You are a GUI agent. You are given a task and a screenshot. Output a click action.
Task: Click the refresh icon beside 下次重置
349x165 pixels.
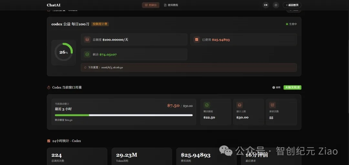click(x=85, y=67)
